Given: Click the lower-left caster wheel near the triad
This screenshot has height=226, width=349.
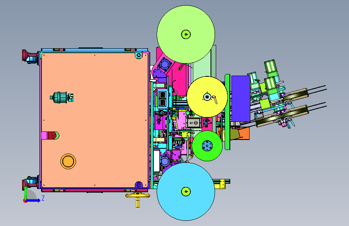Looking at the screenshot, I should tap(31, 183).
